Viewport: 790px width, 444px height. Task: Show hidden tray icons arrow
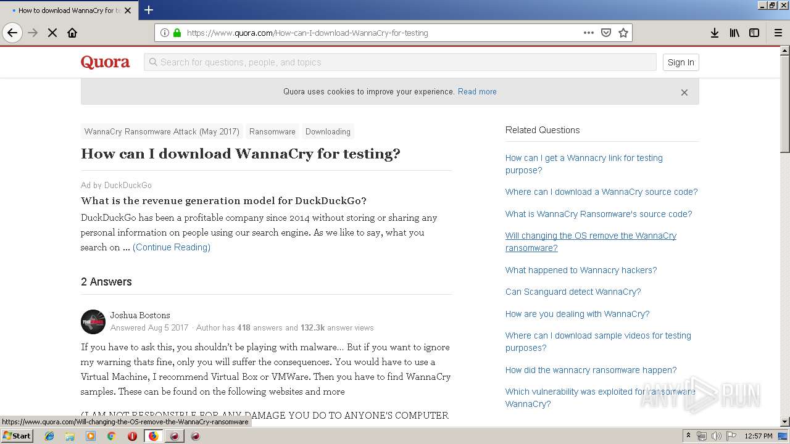(688, 436)
